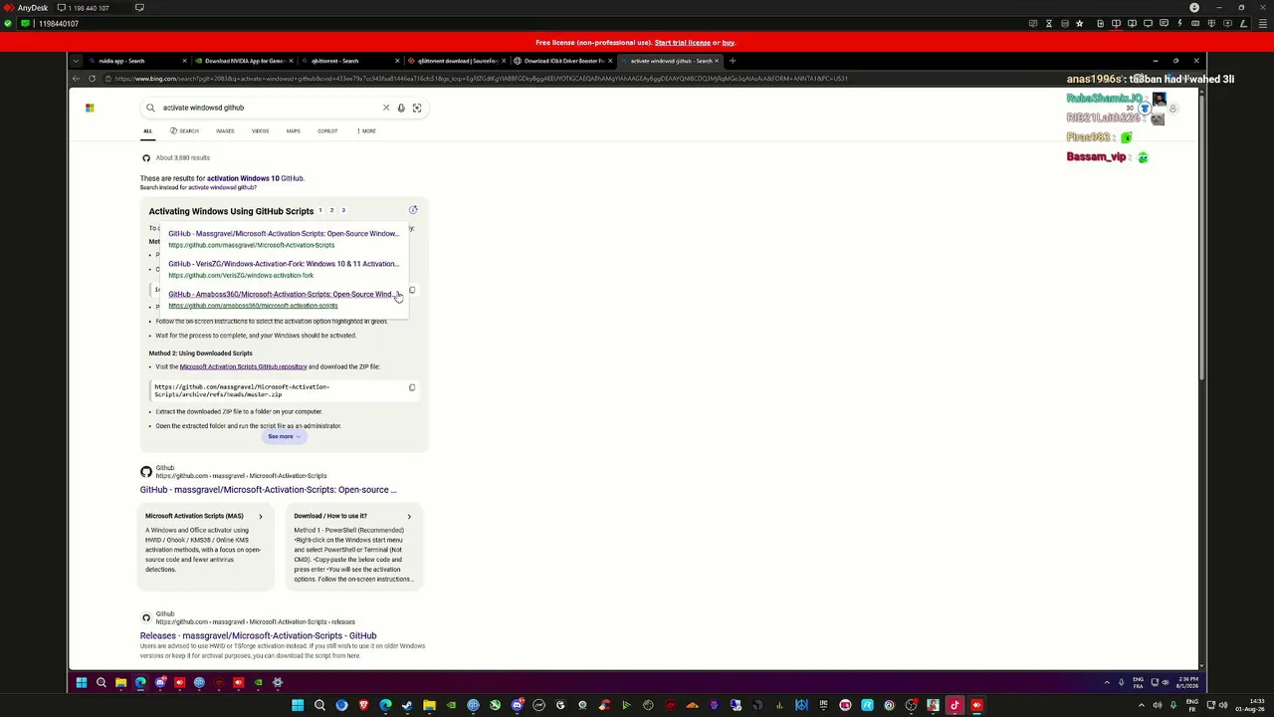Copy the first code block near the popup
This screenshot has height=717, width=1274.
[412, 290]
